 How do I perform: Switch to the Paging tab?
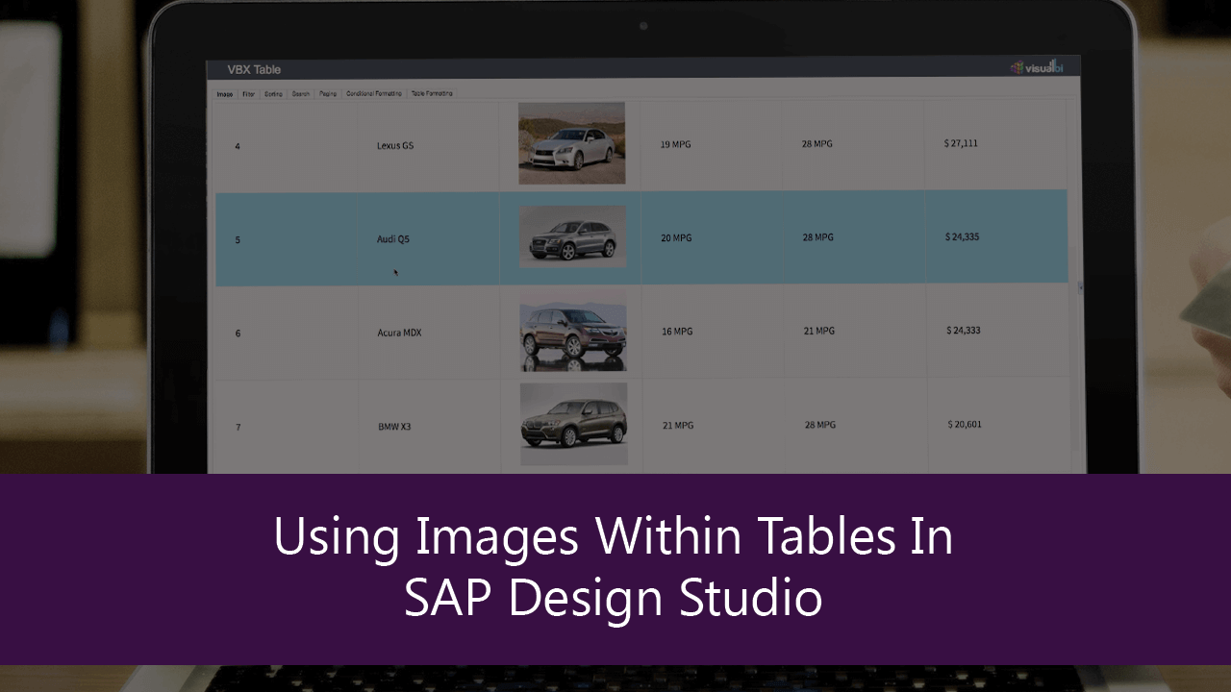pos(327,93)
